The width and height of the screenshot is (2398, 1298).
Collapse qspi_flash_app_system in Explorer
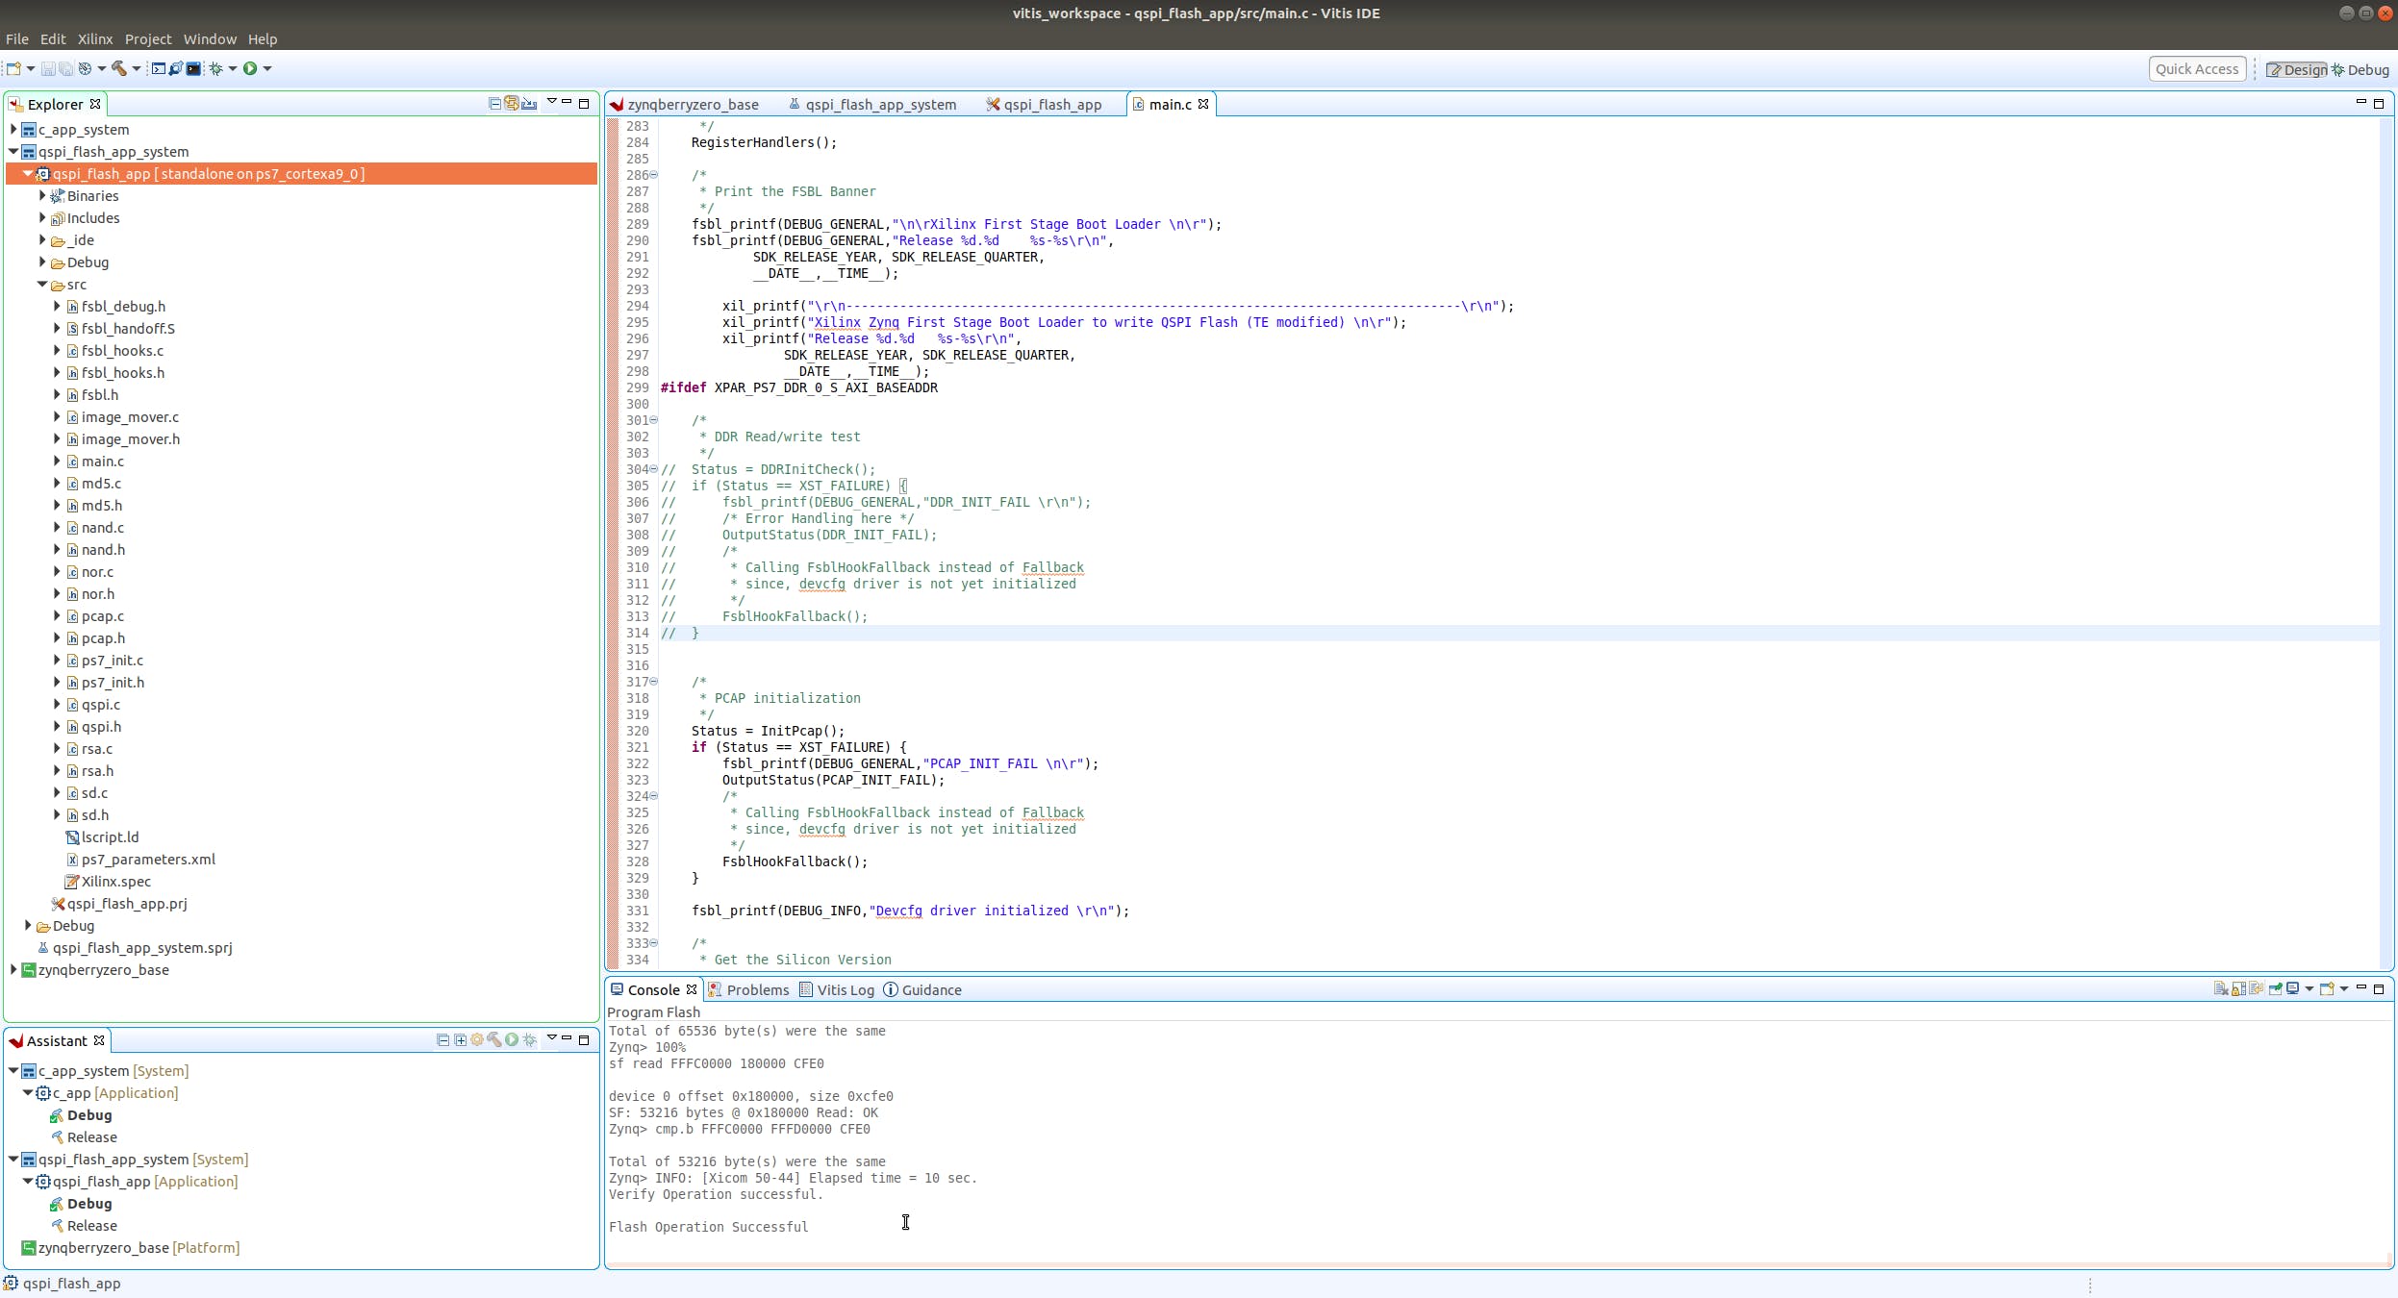(x=13, y=151)
